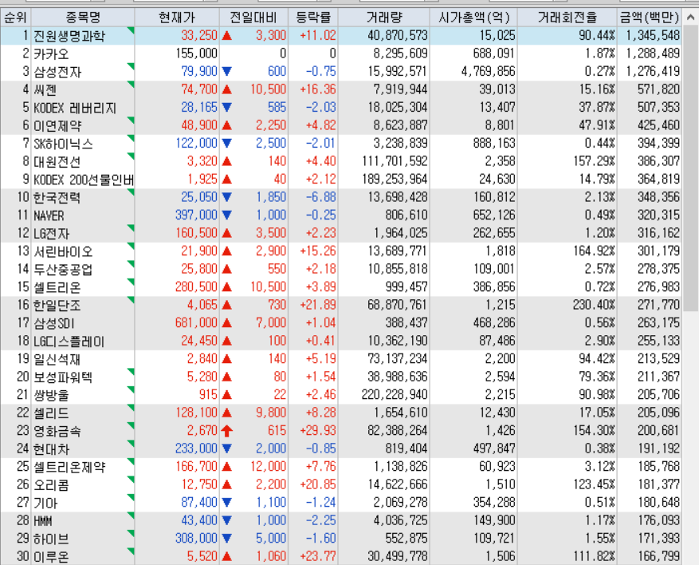Sort by 전일대비 column header
The height and width of the screenshot is (565, 699).
click(x=253, y=18)
